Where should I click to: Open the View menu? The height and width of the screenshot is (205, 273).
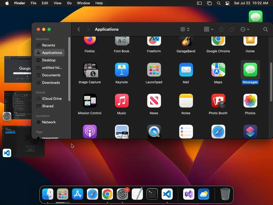point(58,3)
